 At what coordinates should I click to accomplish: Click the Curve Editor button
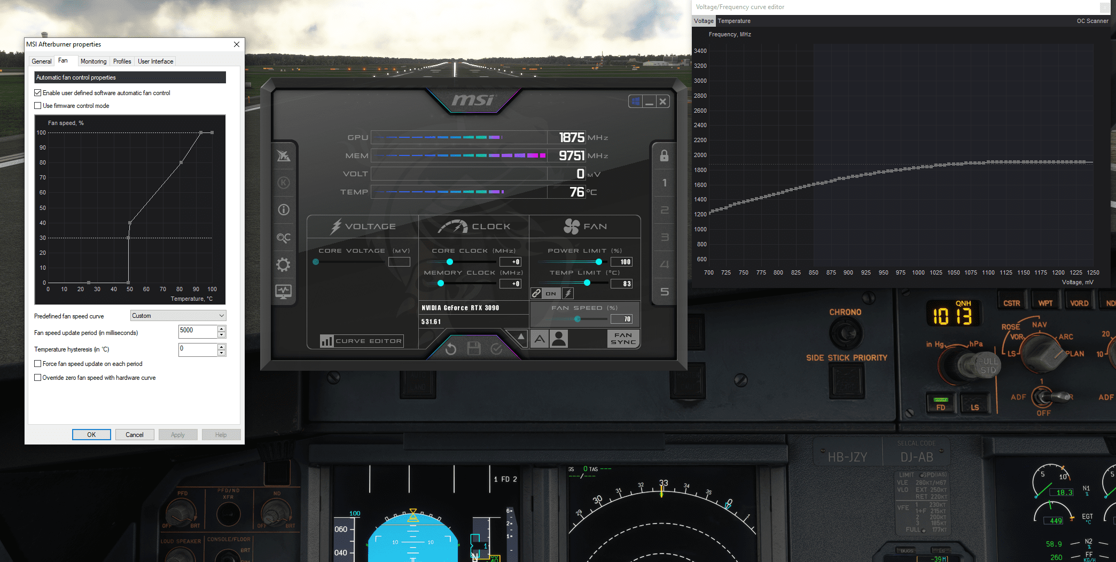point(362,341)
